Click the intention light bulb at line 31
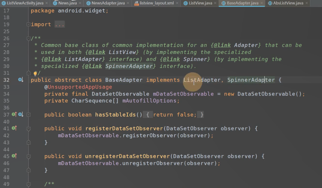This screenshot has width=322, height=188. pos(35,73)
